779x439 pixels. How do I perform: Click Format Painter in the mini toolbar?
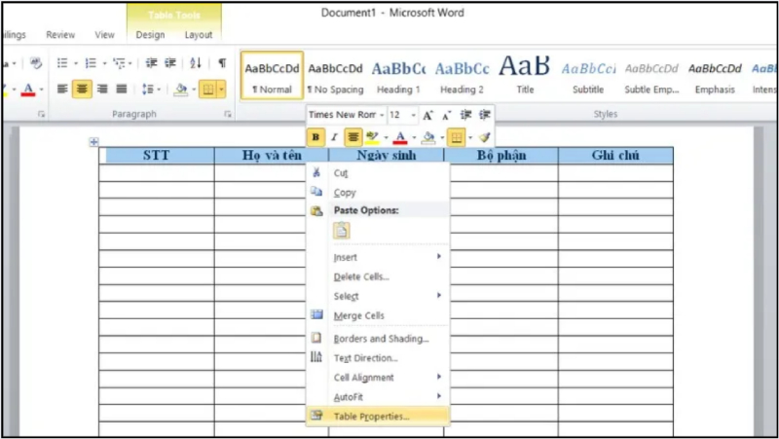coord(484,137)
